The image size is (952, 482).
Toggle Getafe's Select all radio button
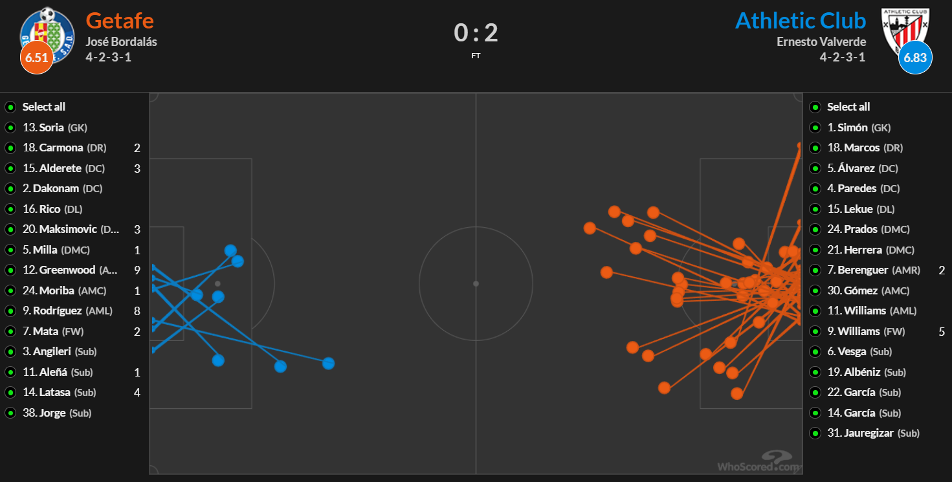click(x=11, y=107)
